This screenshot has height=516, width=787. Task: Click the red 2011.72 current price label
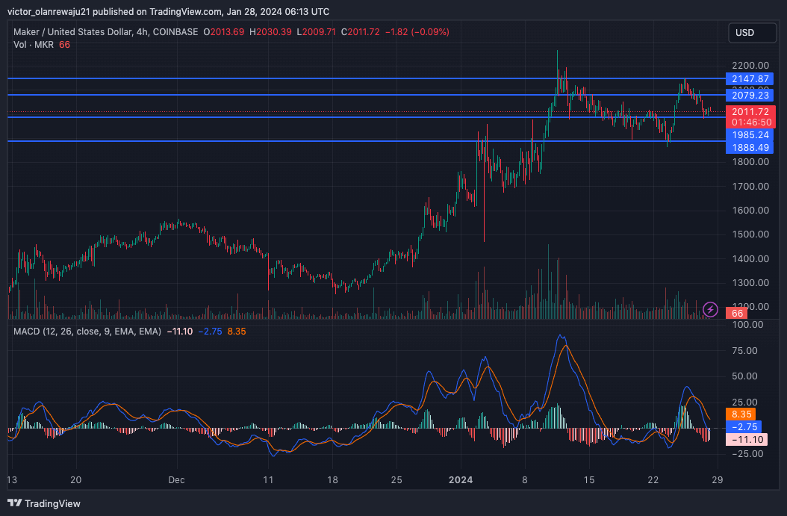click(750, 111)
